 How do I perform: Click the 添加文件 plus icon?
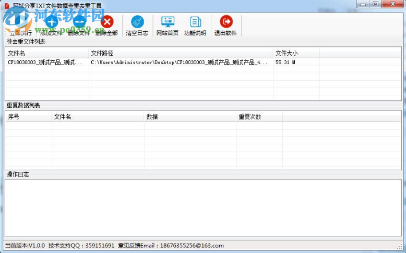coord(52,22)
